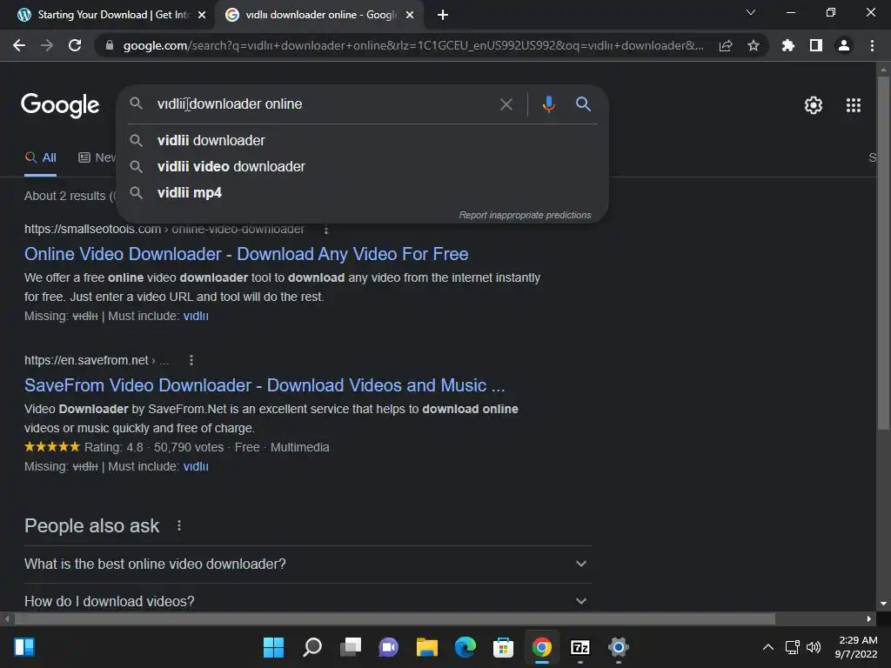Click the address bar URL

(413, 45)
